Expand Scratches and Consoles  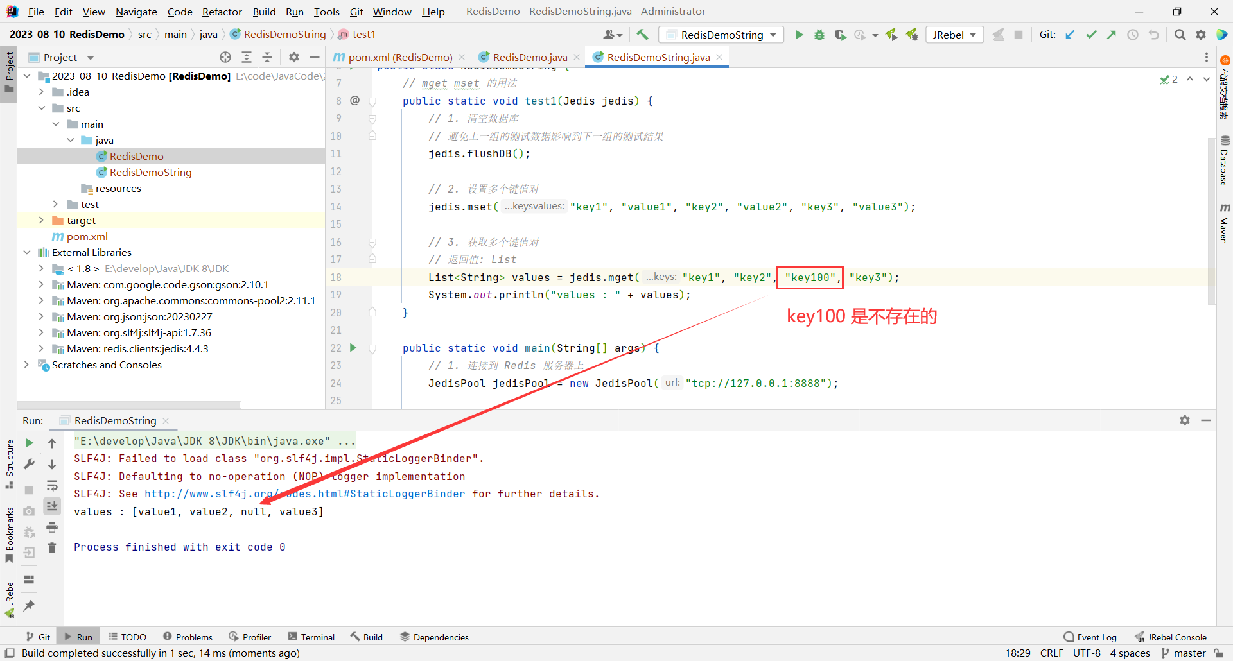point(26,365)
